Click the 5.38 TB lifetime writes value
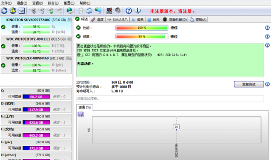The width and height of the screenshot is (271, 160). [x=117, y=91]
